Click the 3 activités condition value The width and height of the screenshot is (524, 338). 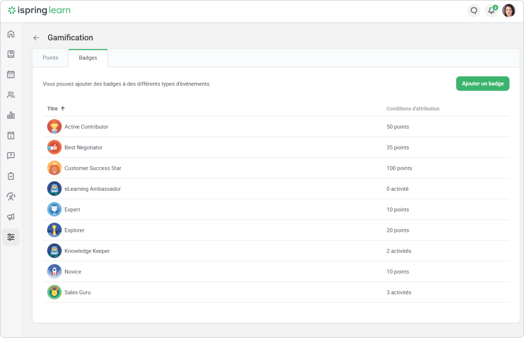coord(399,292)
